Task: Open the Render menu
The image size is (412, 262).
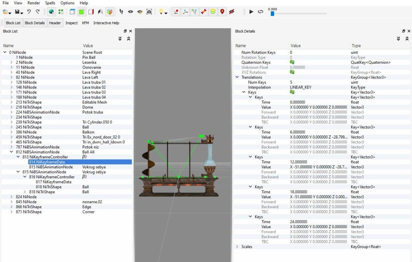Action: tap(34, 3)
